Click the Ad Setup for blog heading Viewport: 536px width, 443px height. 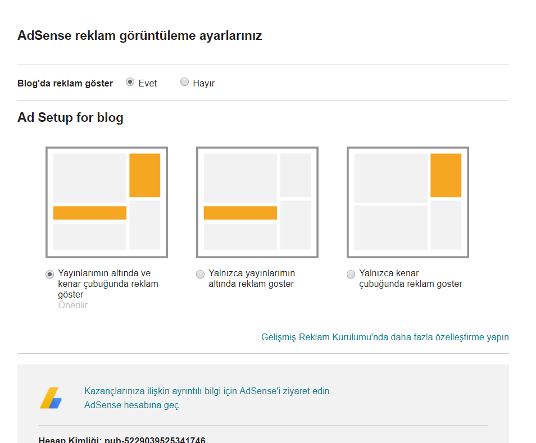pyautogui.click(x=70, y=117)
